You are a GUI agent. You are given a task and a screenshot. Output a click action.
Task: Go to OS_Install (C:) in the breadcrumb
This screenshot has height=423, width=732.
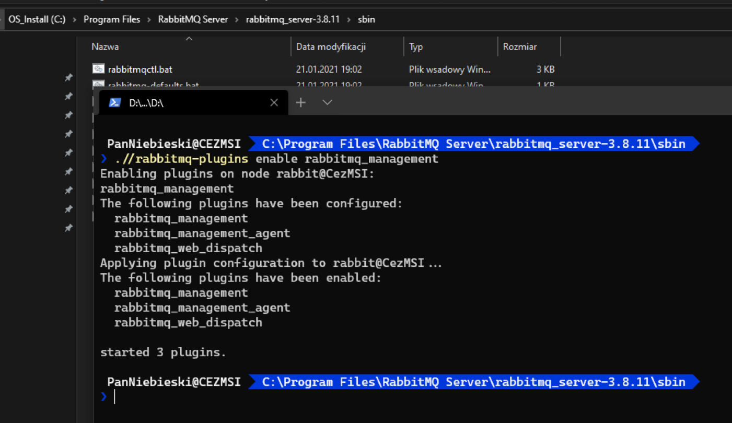(x=37, y=20)
